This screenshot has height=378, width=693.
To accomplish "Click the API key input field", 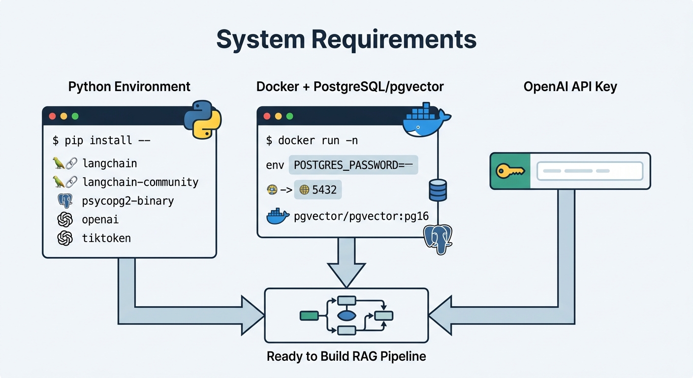I will pyautogui.click(x=590, y=171).
